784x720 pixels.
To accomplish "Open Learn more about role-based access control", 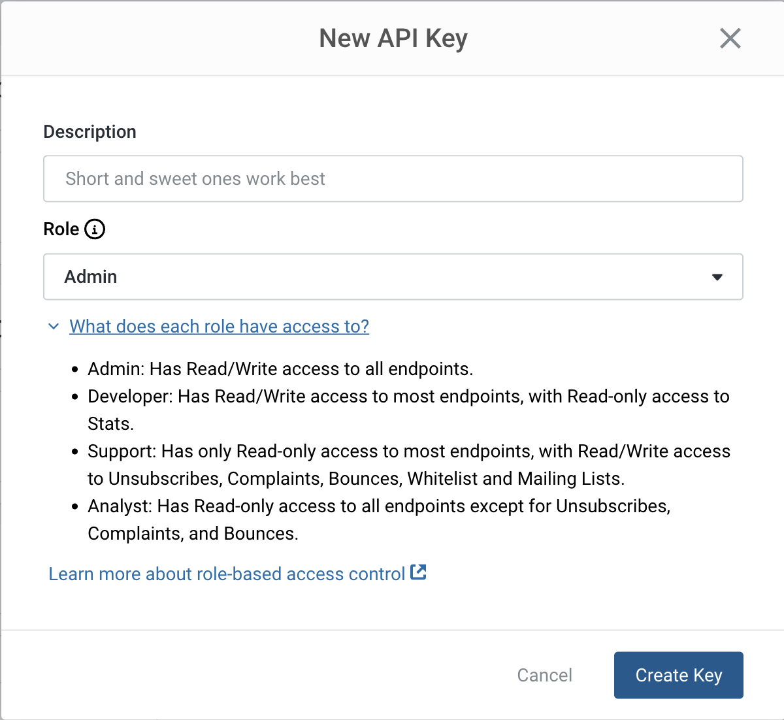I will pyautogui.click(x=227, y=574).
